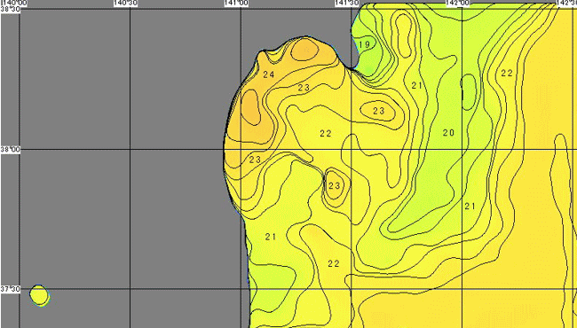577x328 pixels.
Task: Click the 140°00 longitude label
Action: point(15,3)
